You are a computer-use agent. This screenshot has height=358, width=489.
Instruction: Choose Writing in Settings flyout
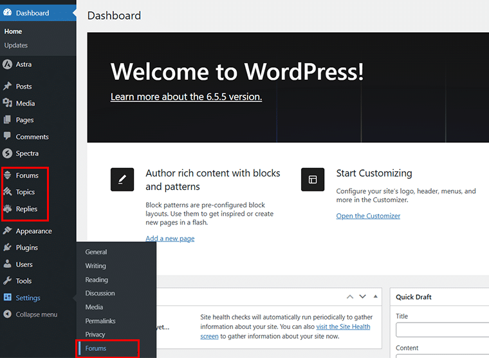pos(96,266)
